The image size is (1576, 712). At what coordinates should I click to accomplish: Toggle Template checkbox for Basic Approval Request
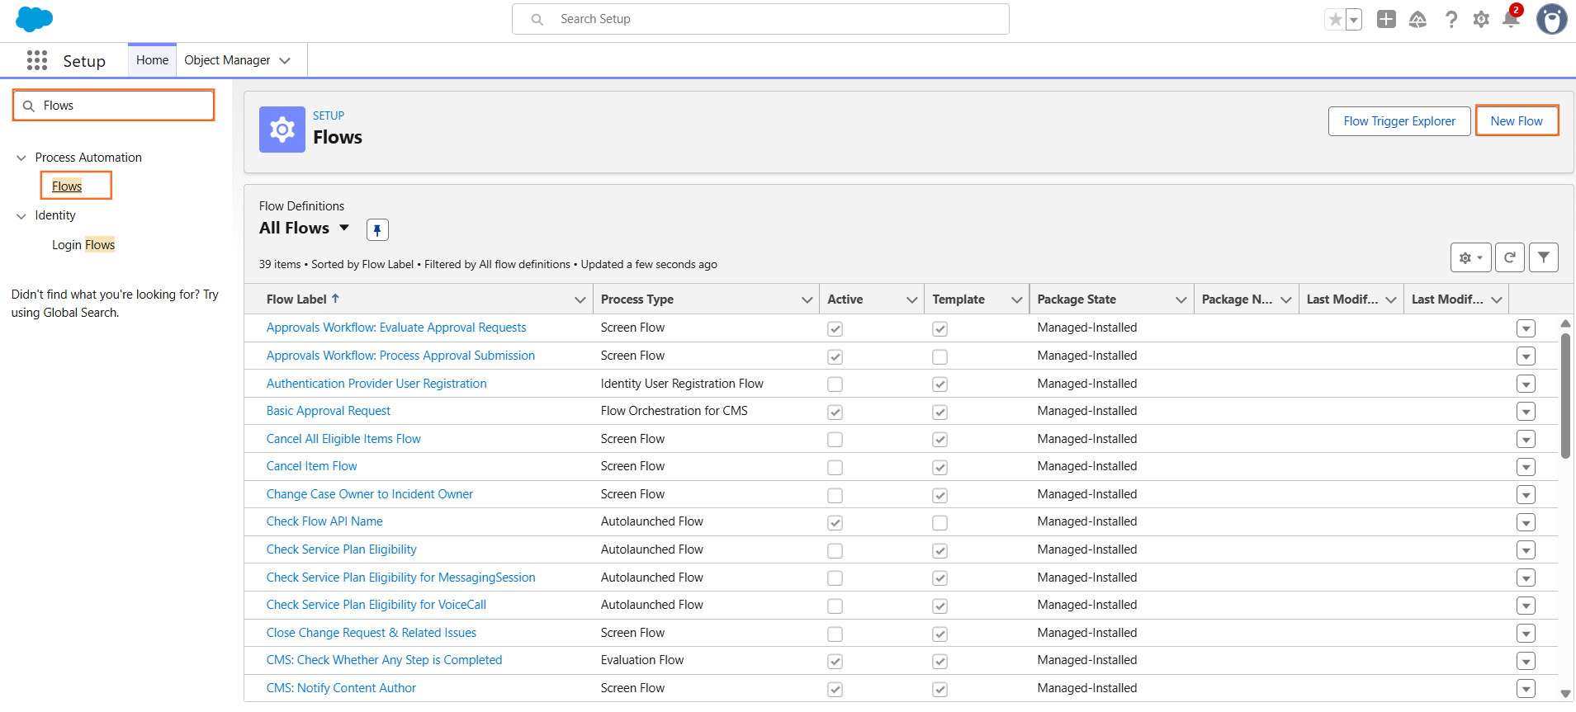pos(939,412)
